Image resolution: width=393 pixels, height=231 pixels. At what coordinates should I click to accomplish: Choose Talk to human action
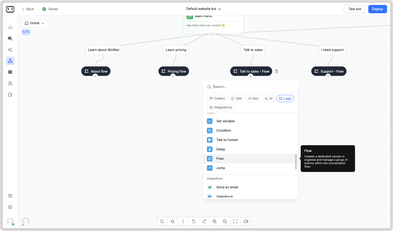tap(227, 140)
